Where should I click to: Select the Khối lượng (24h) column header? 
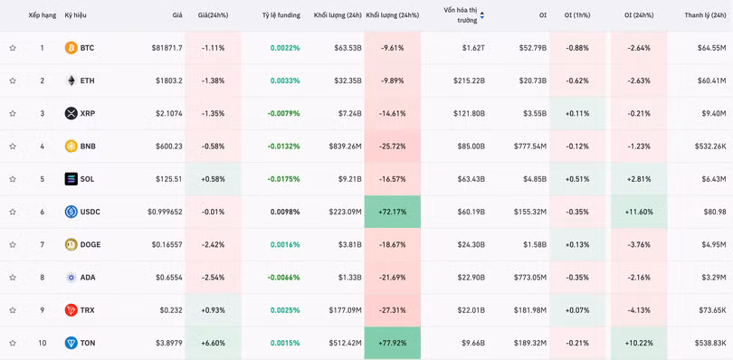[338, 15]
